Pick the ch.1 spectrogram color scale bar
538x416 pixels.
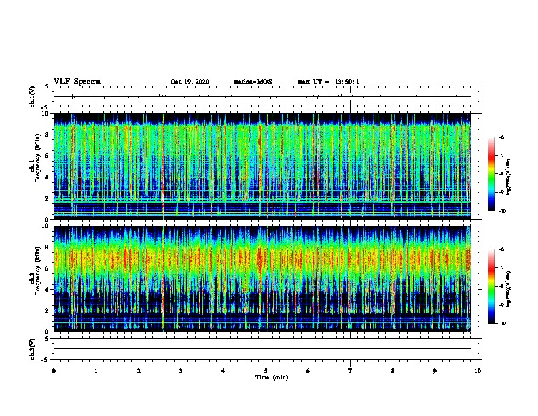pos(491,174)
